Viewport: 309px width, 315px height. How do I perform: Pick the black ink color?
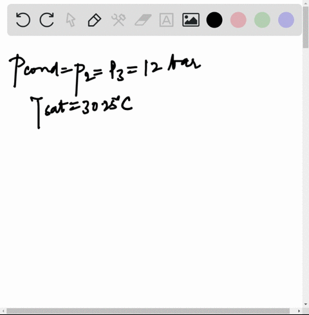click(214, 20)
